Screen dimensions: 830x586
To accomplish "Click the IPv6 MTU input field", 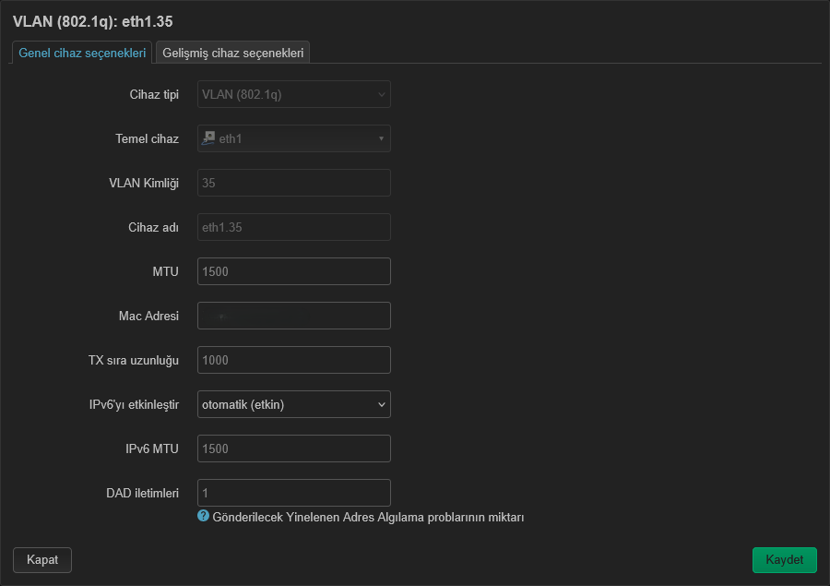I will (x=294, y=448).
